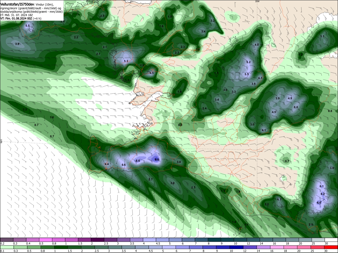Click the 3.9 precipitation value

pos(278,98)
